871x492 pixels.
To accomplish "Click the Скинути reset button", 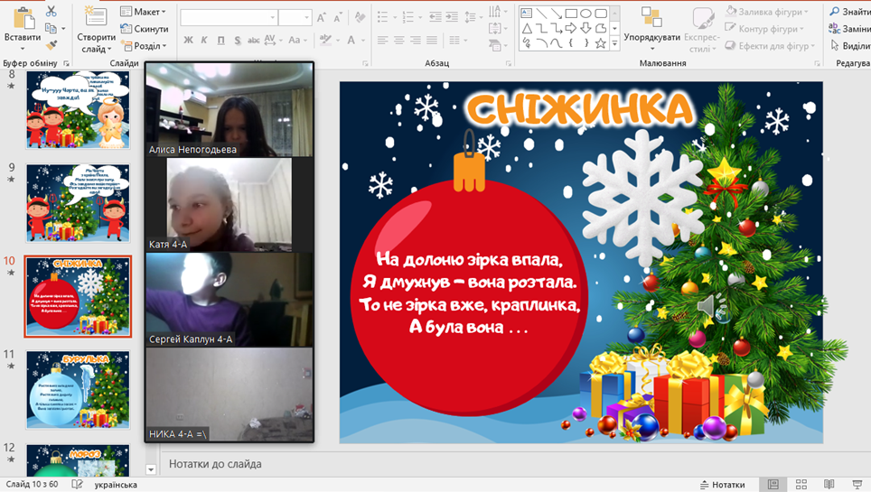I will pyautogui.click(x=145, y=28).
